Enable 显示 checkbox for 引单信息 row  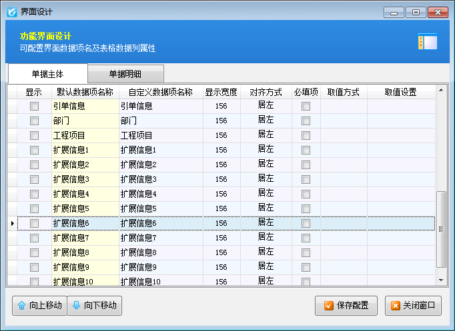(x=34, y=106)
